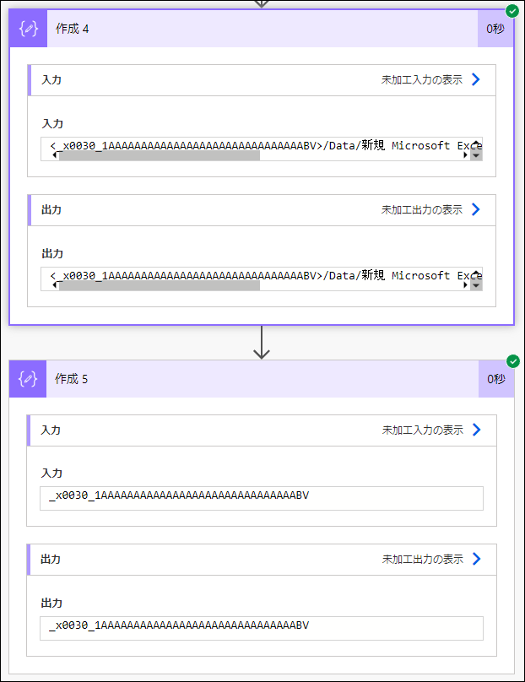525x682 pixels.
Task: Click left scroll arrow in 作成 4 input box
Action: 54,155
